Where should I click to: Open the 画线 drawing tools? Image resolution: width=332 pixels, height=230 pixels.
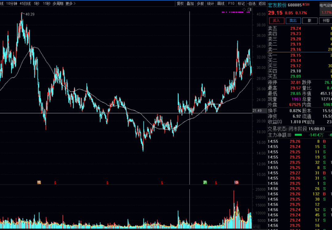221,3
